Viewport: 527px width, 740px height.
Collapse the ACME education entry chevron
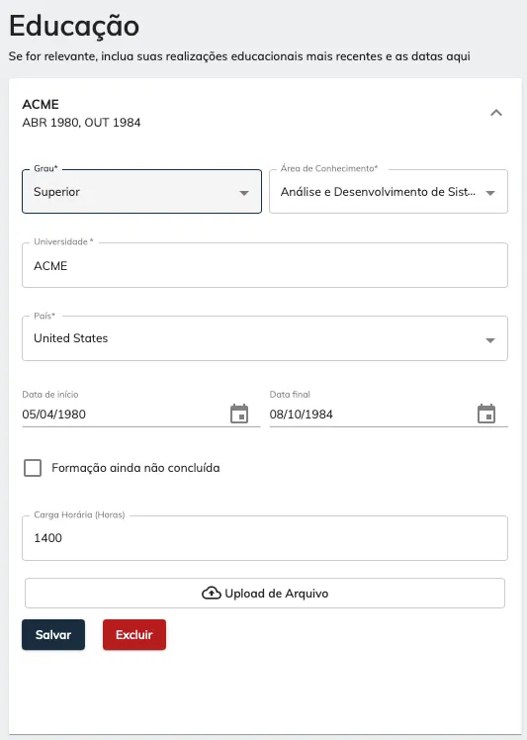[x=496, y=113]
